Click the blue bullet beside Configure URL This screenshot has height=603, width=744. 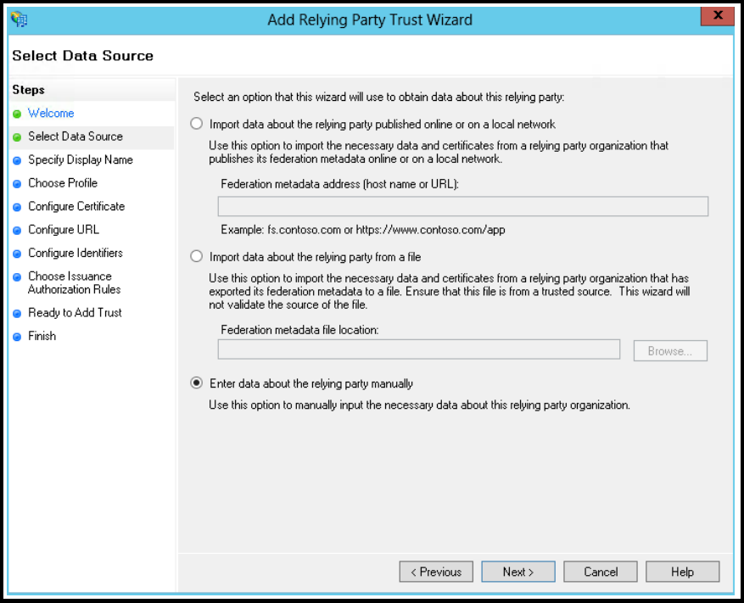click(x=17, y=230)
